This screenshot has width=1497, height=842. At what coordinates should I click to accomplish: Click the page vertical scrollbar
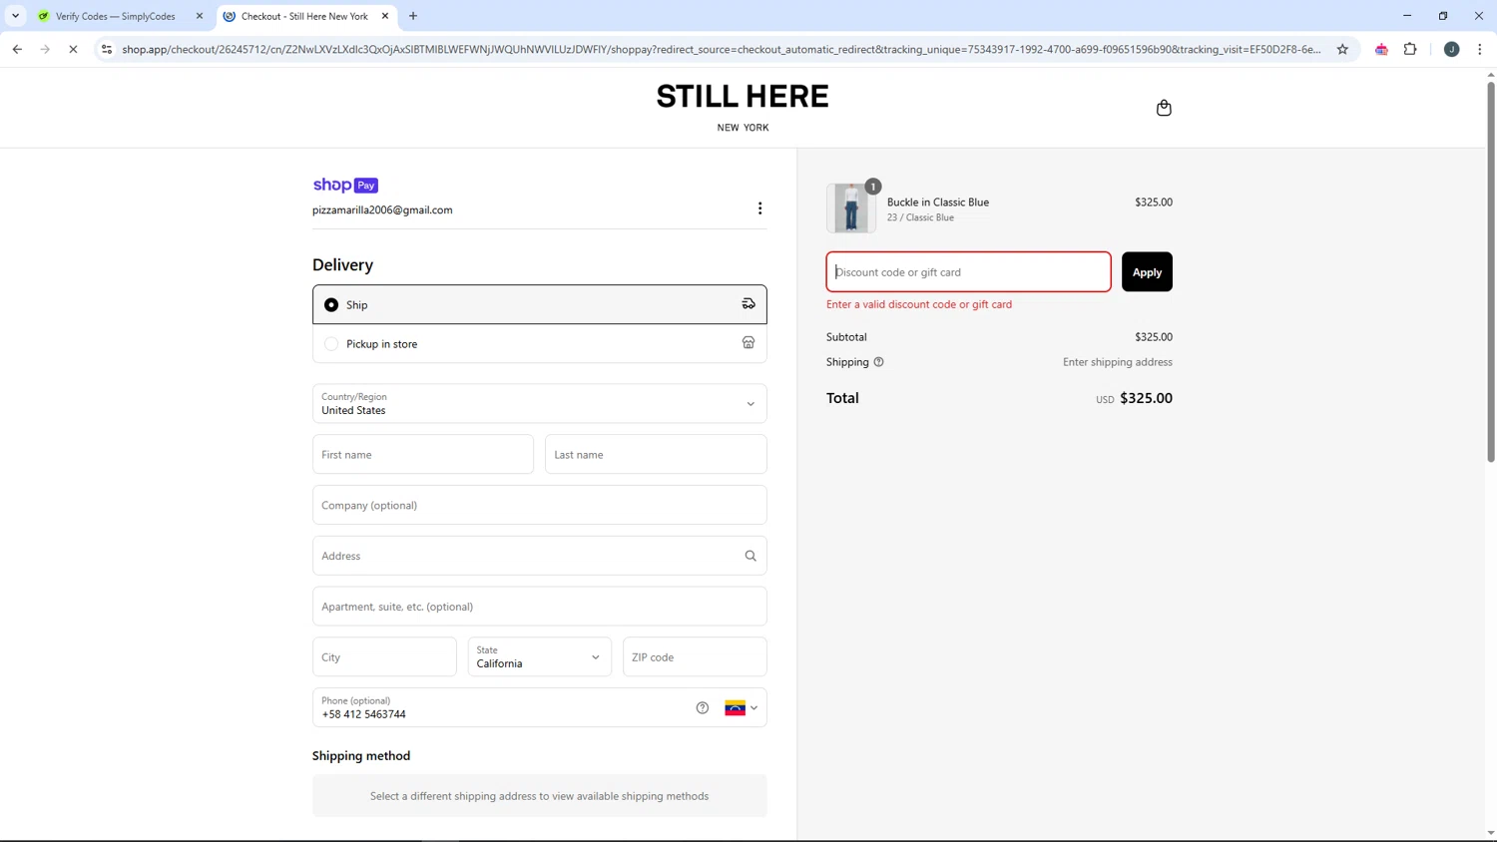(x=1491, y=269)
